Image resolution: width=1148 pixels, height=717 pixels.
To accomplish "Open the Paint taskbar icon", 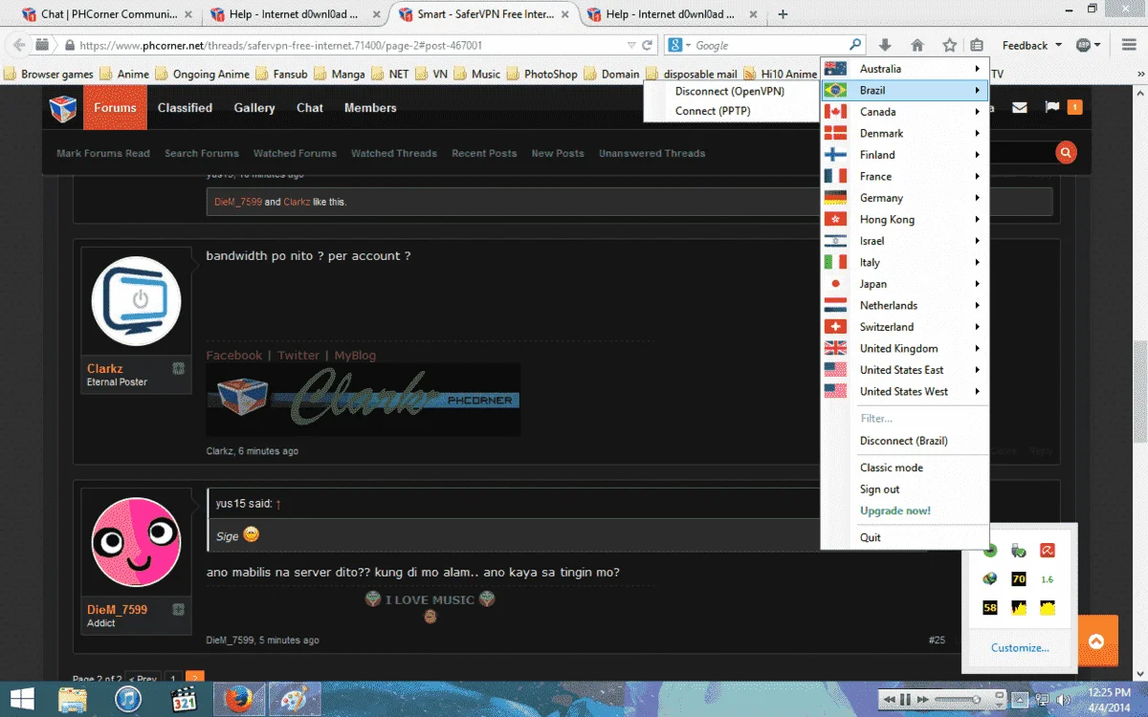I will [293, 700].
